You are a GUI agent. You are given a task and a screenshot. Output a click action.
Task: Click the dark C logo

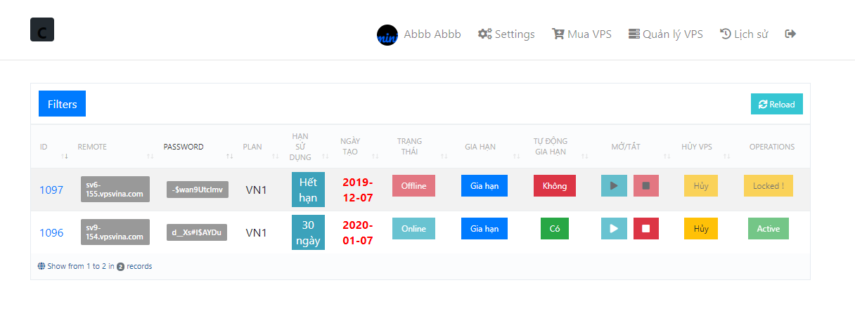point(42,29)
